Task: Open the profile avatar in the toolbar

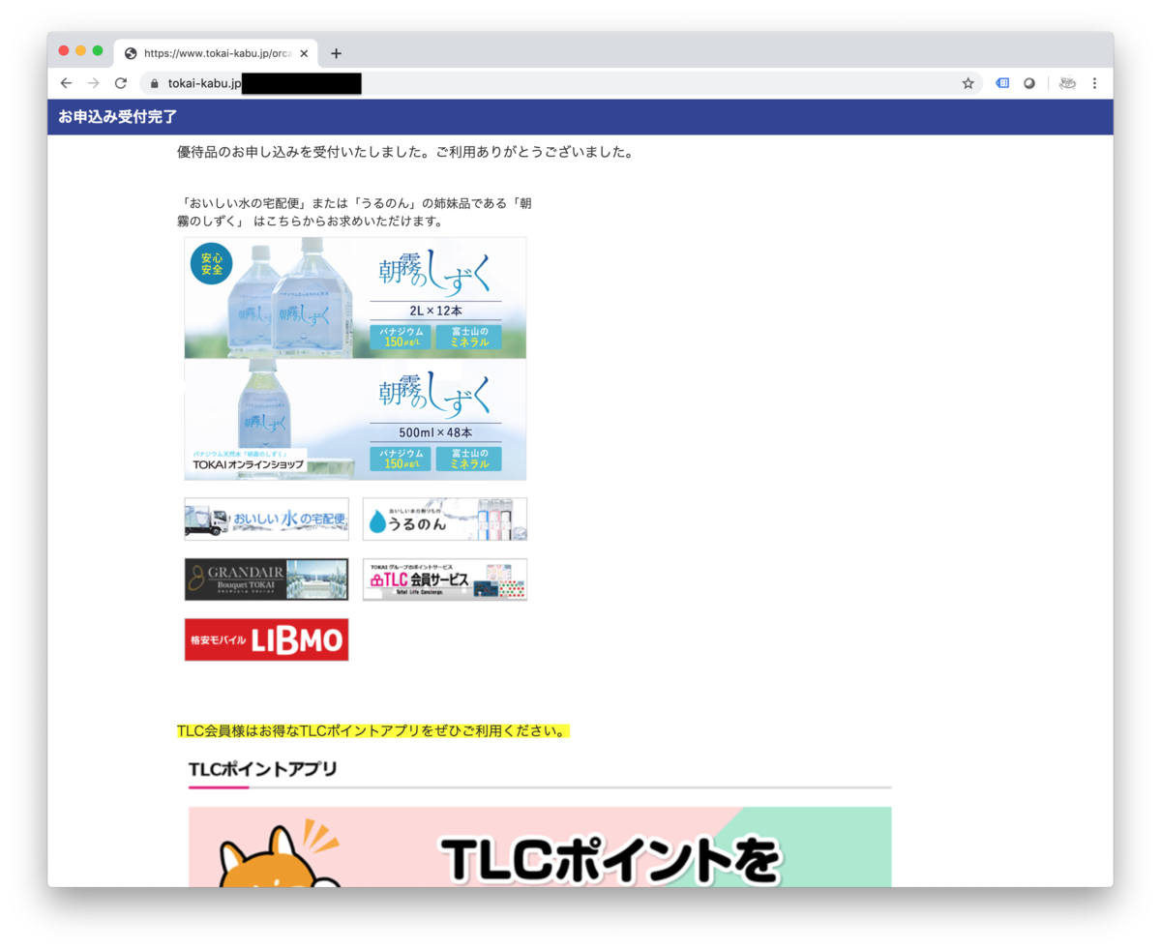Action: (x=1067, y=83)
